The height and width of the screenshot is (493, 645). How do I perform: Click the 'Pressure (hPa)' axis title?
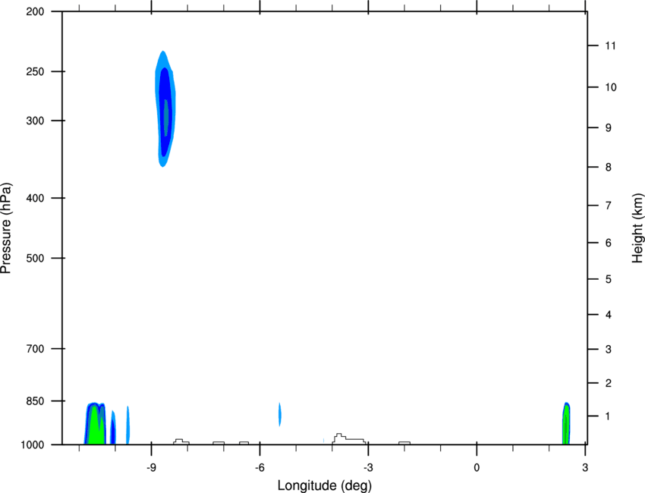point(6,228)
